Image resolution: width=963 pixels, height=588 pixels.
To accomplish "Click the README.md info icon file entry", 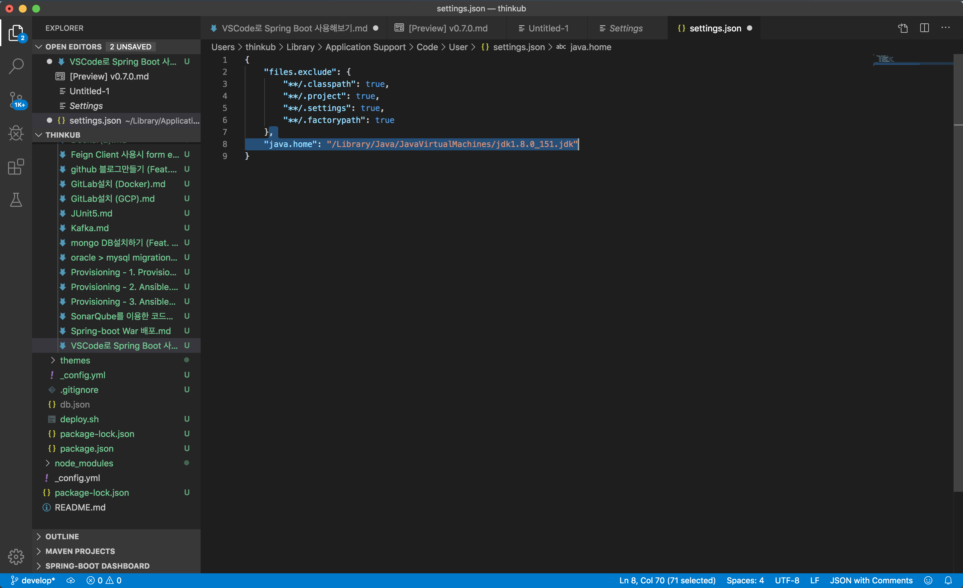I will click(x=80, y=507).
